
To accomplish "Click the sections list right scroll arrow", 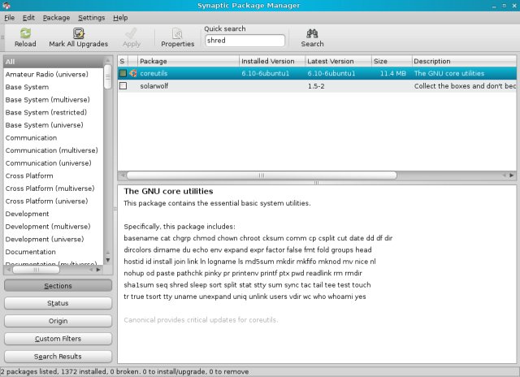I will click(x=98, y=270).
